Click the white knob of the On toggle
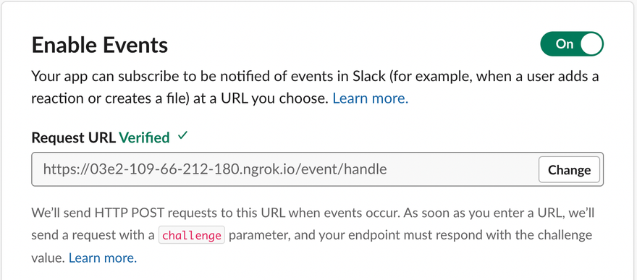This screenshot has width=637, height=280. [591, 44]
